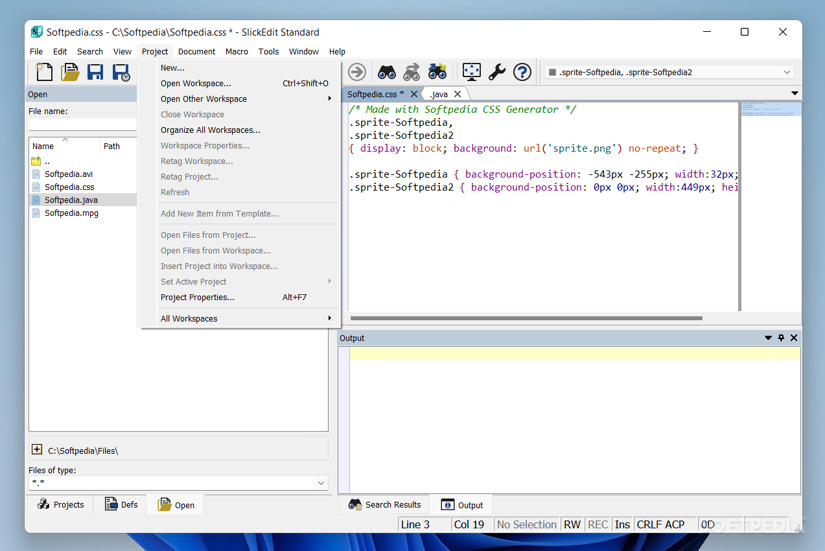Click the Col 19 status field

(471, 524)
